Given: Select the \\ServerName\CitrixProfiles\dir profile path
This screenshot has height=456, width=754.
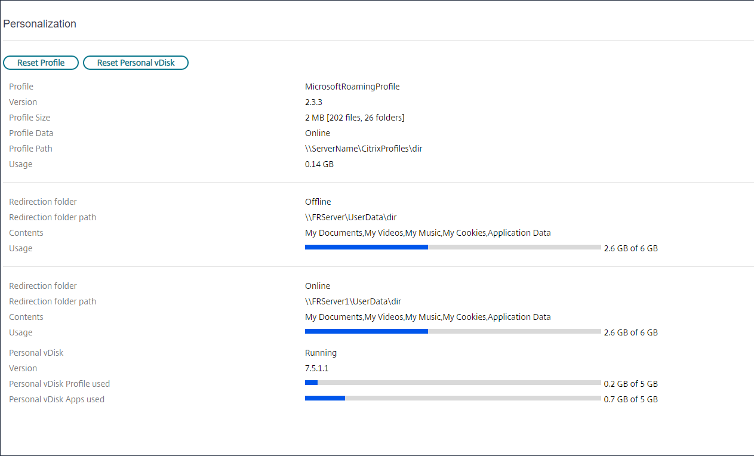Looking at the screenshot, I should click(x=364, y=149).
